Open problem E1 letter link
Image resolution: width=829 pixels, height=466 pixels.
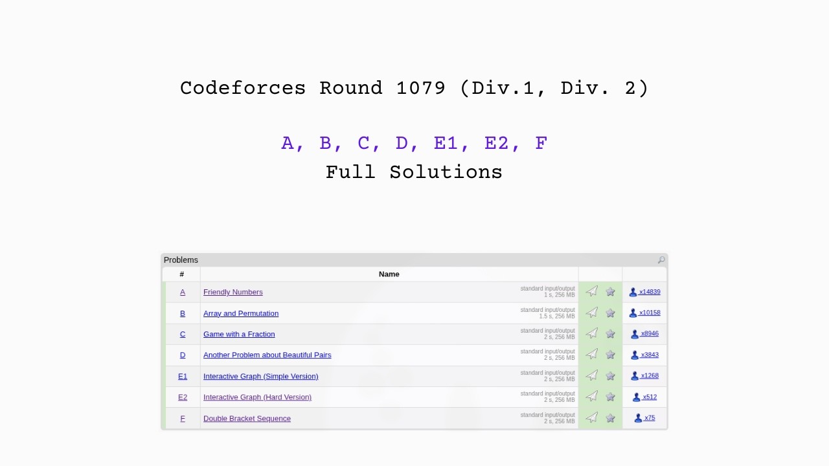[183, 376]
